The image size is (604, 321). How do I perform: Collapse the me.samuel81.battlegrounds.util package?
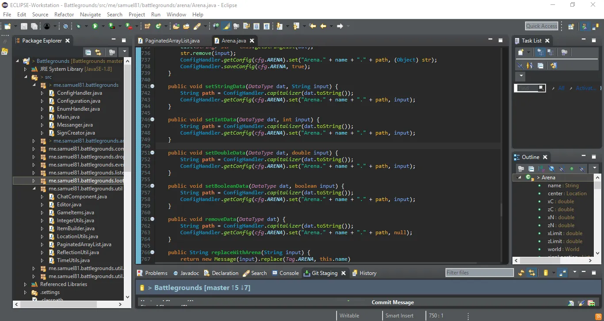click(x=34, y=189)
